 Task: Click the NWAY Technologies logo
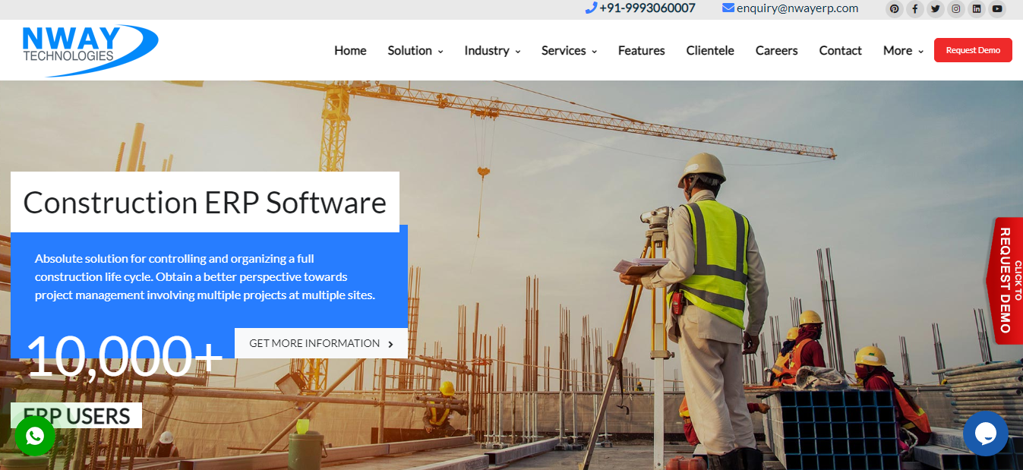89,49
